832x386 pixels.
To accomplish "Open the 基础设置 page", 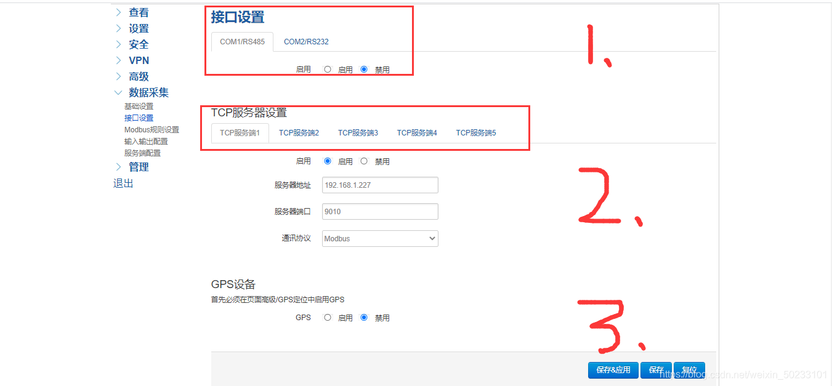I will tap(139, 105).
